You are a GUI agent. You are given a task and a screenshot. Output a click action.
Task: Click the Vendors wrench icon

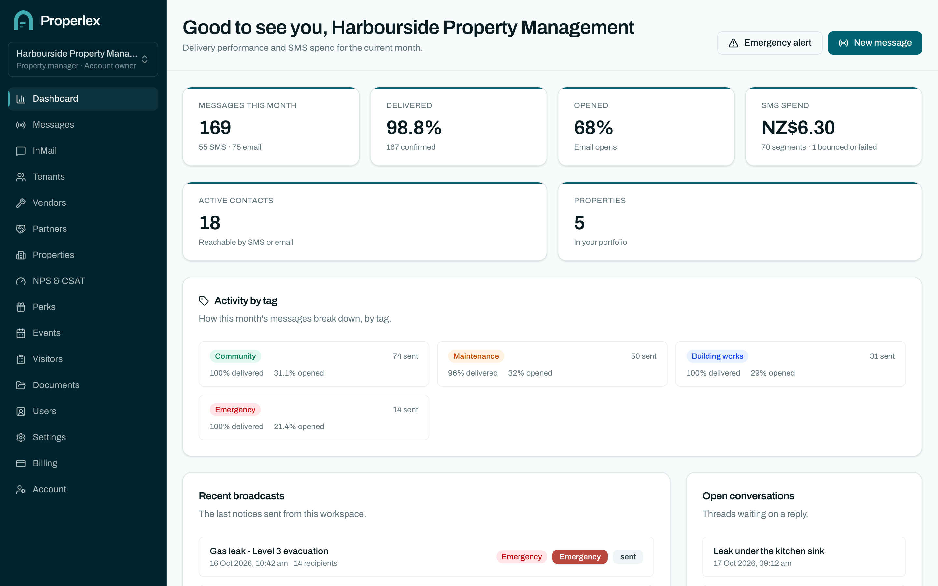point(21,203)
